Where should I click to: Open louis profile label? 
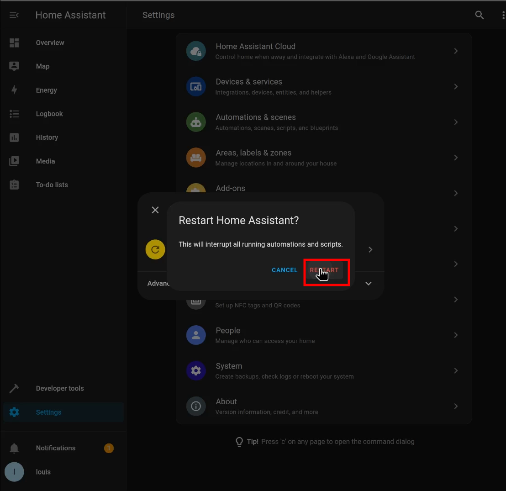tap(43, 472)
